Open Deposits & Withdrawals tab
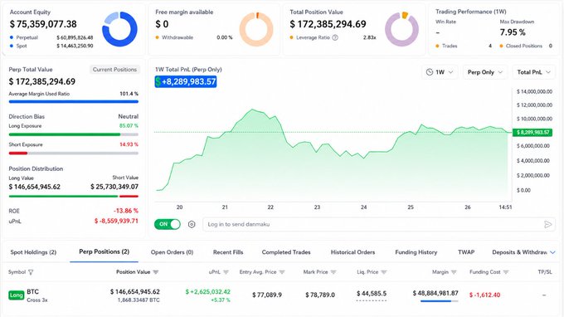Screen dimensions: 564x317 tap(519, 252)
